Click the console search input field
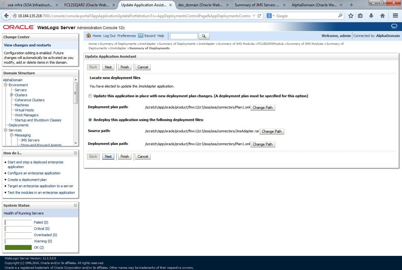This screenshot has width=402, height=270. point(184,36)
